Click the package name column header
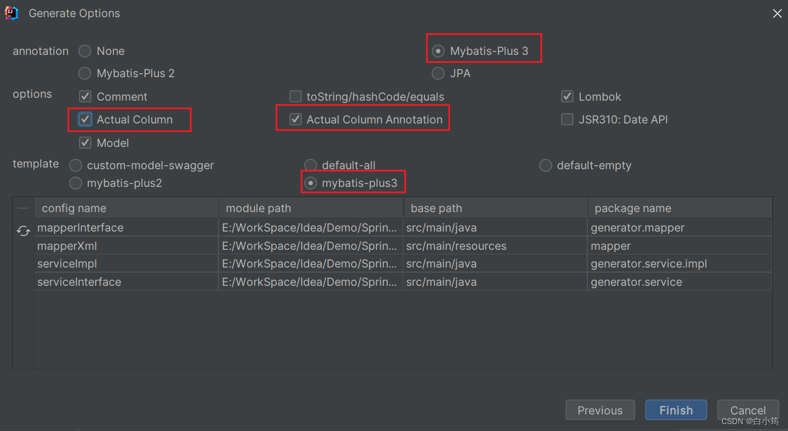 pos(680,208)
